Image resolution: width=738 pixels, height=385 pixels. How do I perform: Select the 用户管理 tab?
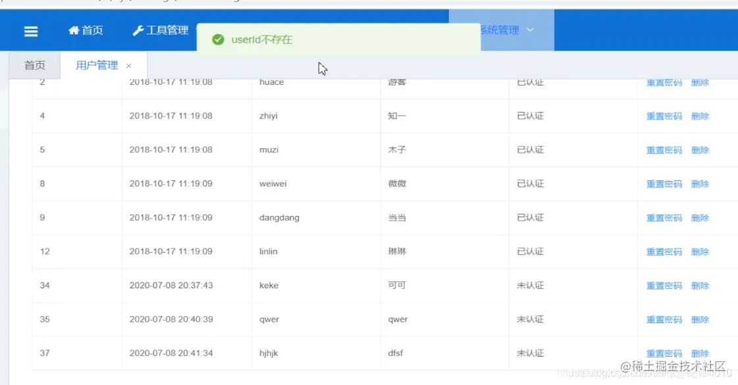click(97, 65)
